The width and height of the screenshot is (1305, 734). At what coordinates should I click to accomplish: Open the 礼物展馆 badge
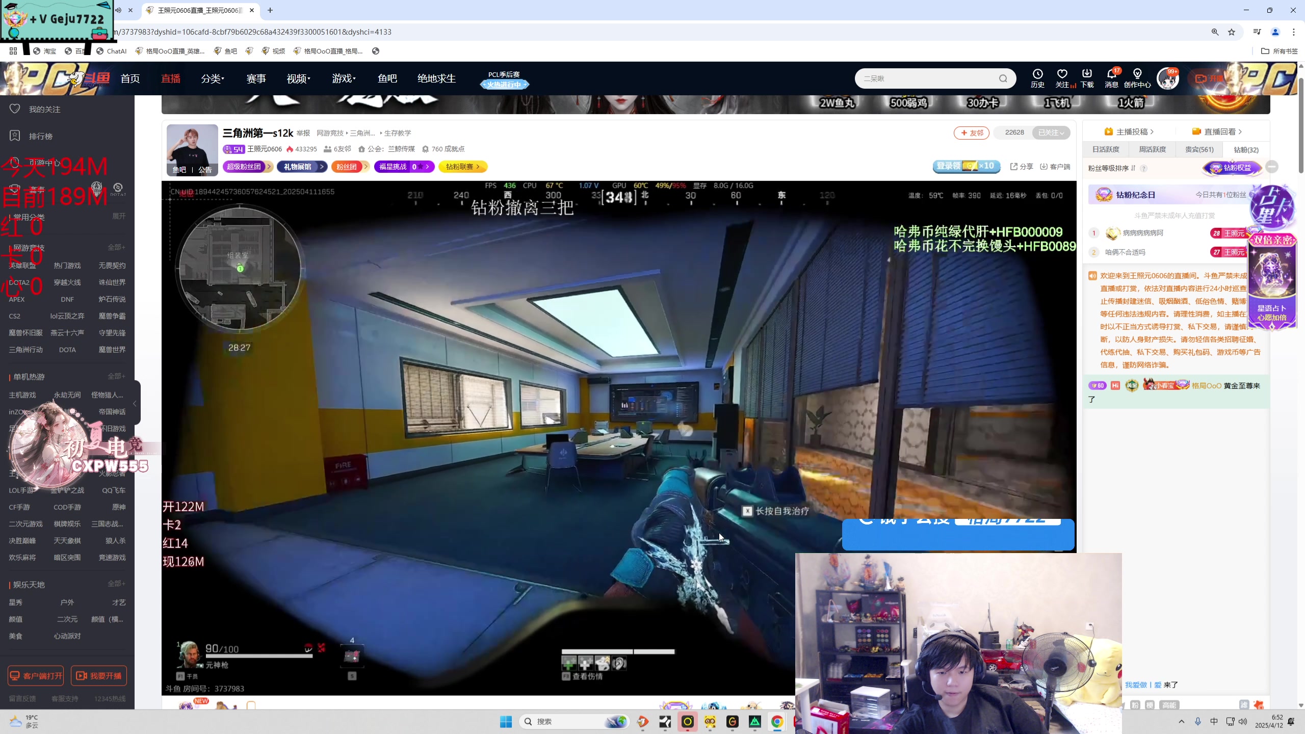point(302,167)
